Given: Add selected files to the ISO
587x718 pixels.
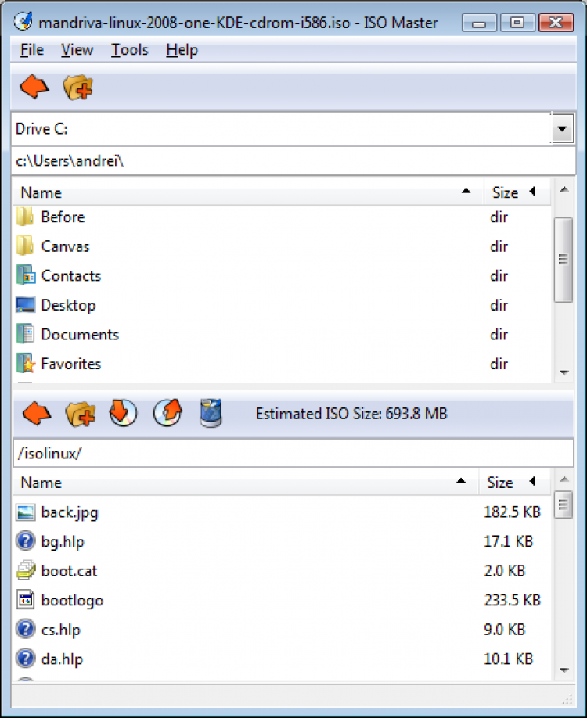Looking at the screenshot, I should click(167, 413).
